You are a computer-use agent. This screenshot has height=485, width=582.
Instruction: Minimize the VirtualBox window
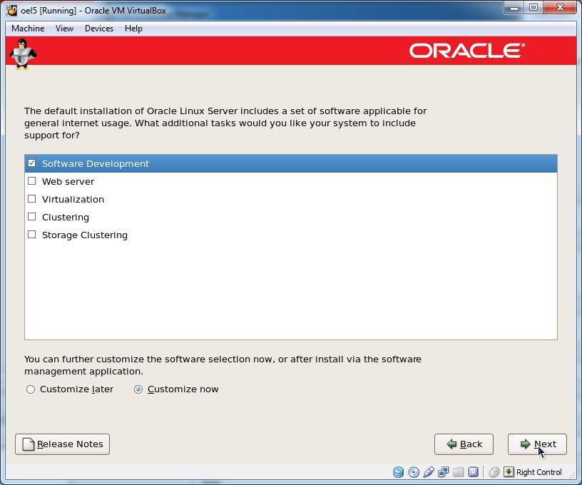tap(514, 7)
